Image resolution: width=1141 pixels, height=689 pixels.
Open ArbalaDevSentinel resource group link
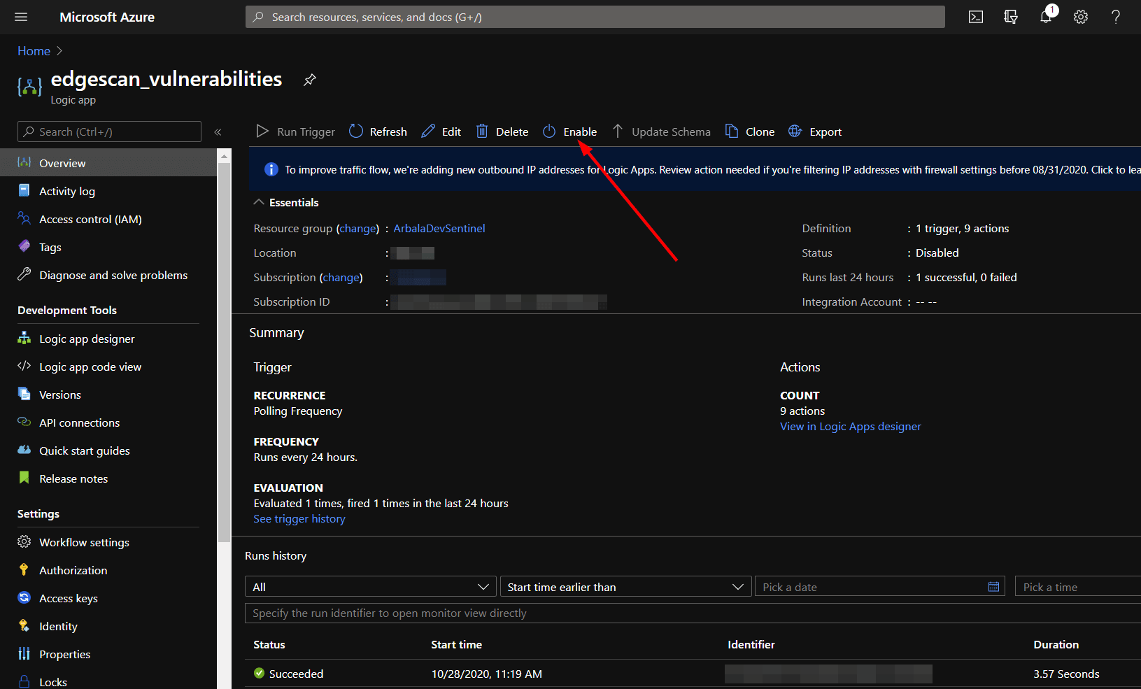[439, 228]
